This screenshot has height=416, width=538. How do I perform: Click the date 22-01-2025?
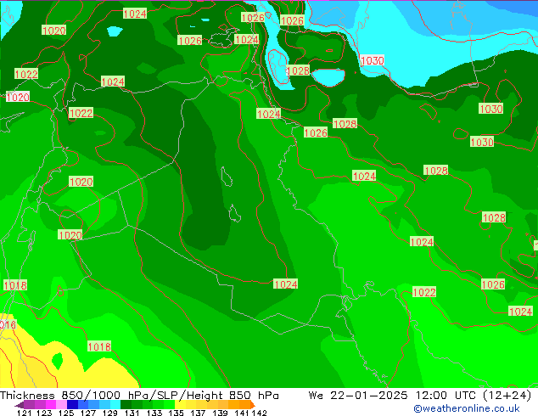[x=369, y=396]
